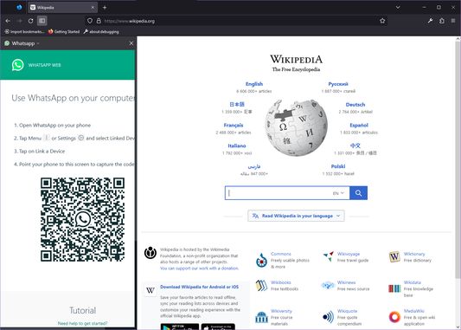461x330 pixels.
Task: Click the Wikipedia search magnifier button
Action: point(358,193)
